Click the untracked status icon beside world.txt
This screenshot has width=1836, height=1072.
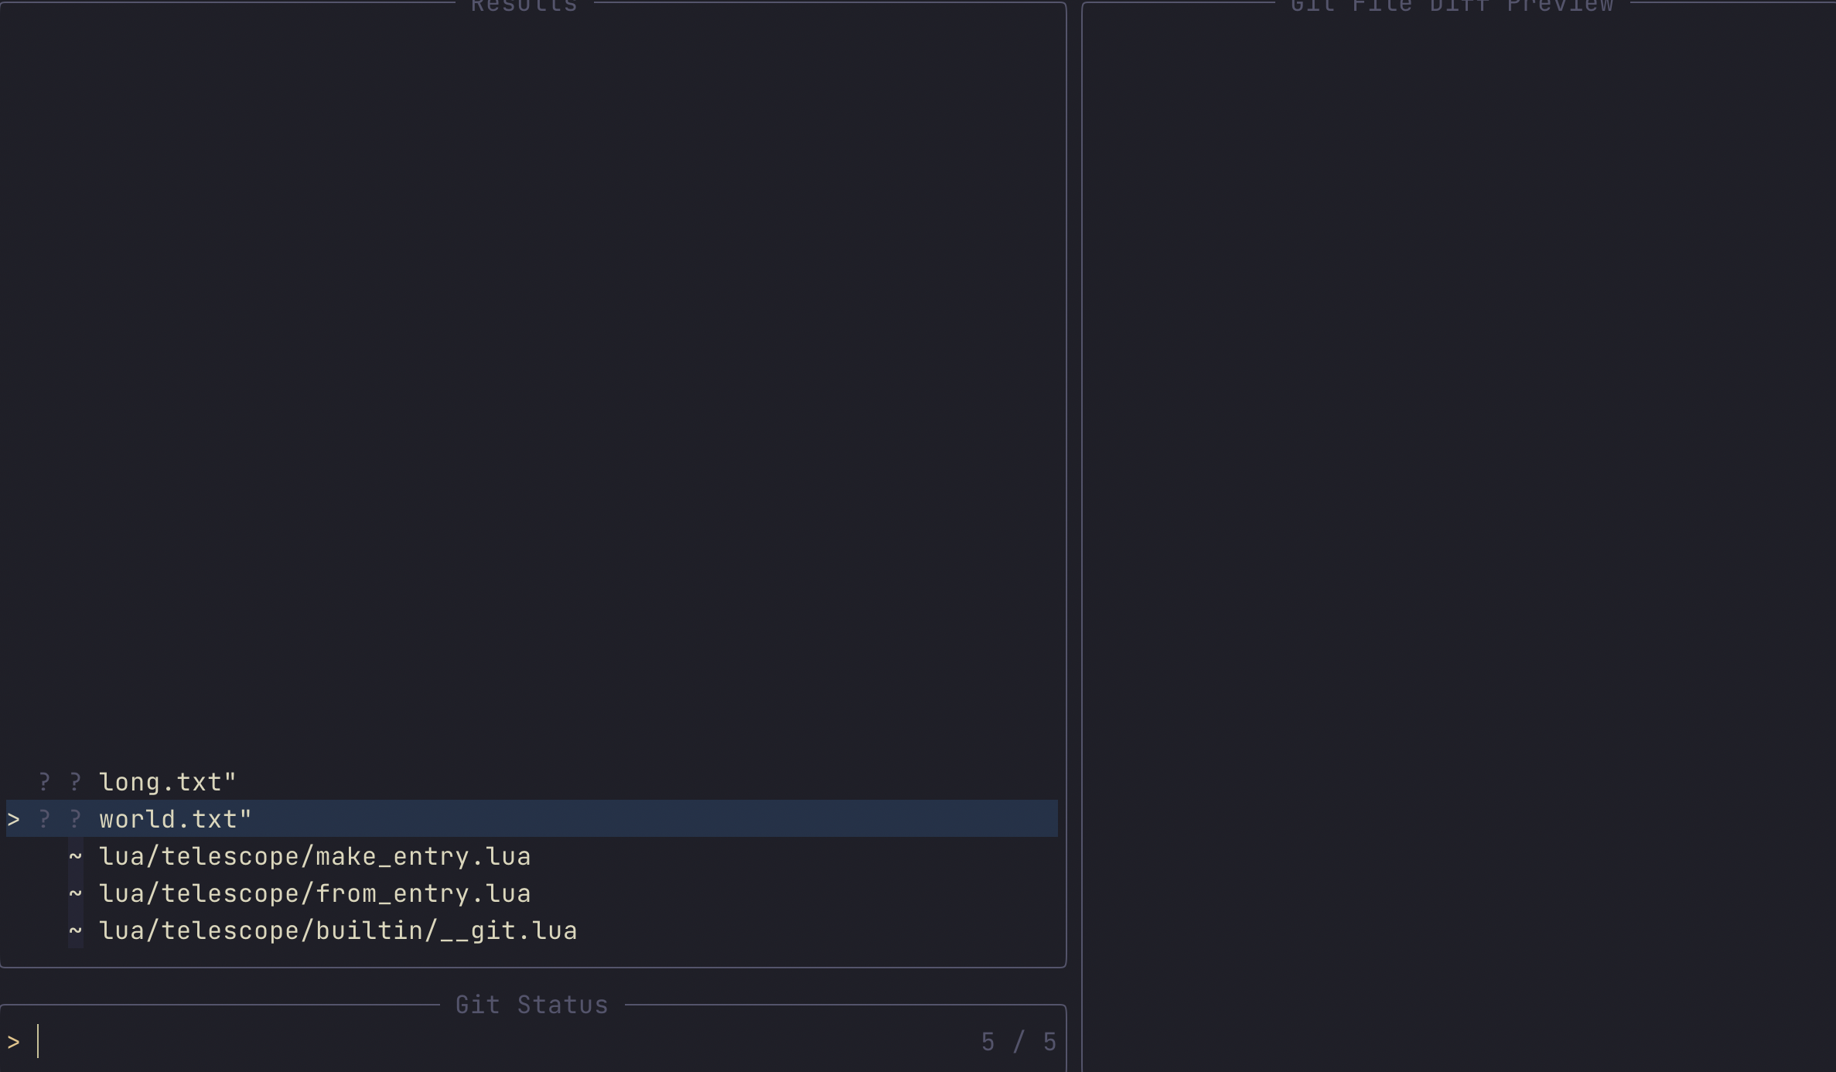(44, 818)
